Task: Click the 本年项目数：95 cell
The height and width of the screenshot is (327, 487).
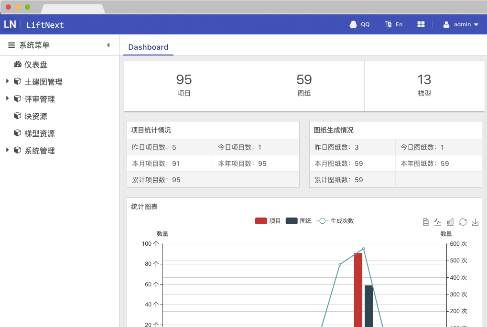Action: pyautogui.click(x=256, y=163)
